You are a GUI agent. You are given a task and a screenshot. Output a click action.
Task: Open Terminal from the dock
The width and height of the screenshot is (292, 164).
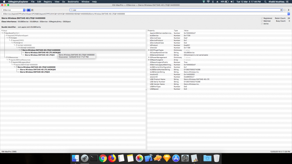coord(94,158)
